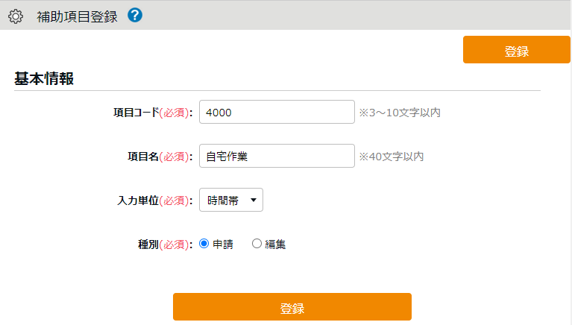
Task: Click the 入力単位(必須) label
Action: click(x=154, y=201)
